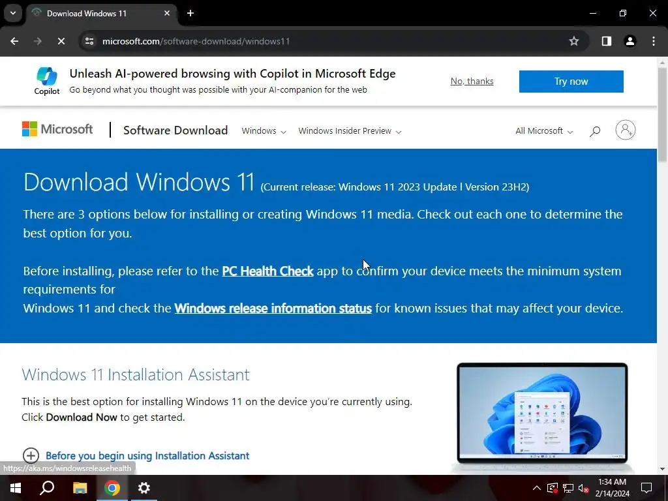Click the address bar URL
668x501 pixels.
196,41
